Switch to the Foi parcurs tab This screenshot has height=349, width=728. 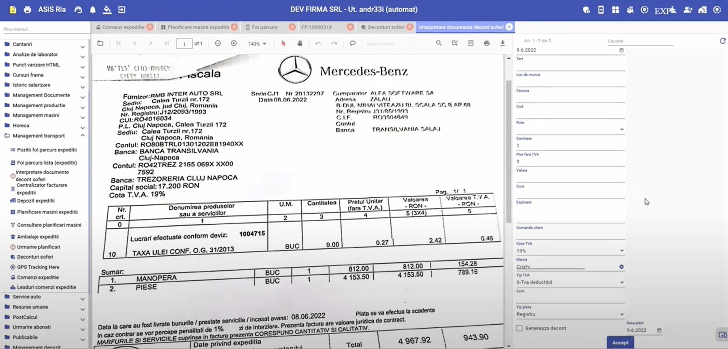[x=265, y=27]
